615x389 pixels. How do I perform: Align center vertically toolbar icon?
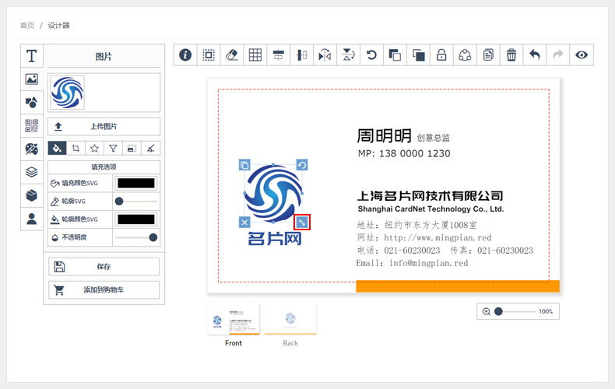pos(301,55)
